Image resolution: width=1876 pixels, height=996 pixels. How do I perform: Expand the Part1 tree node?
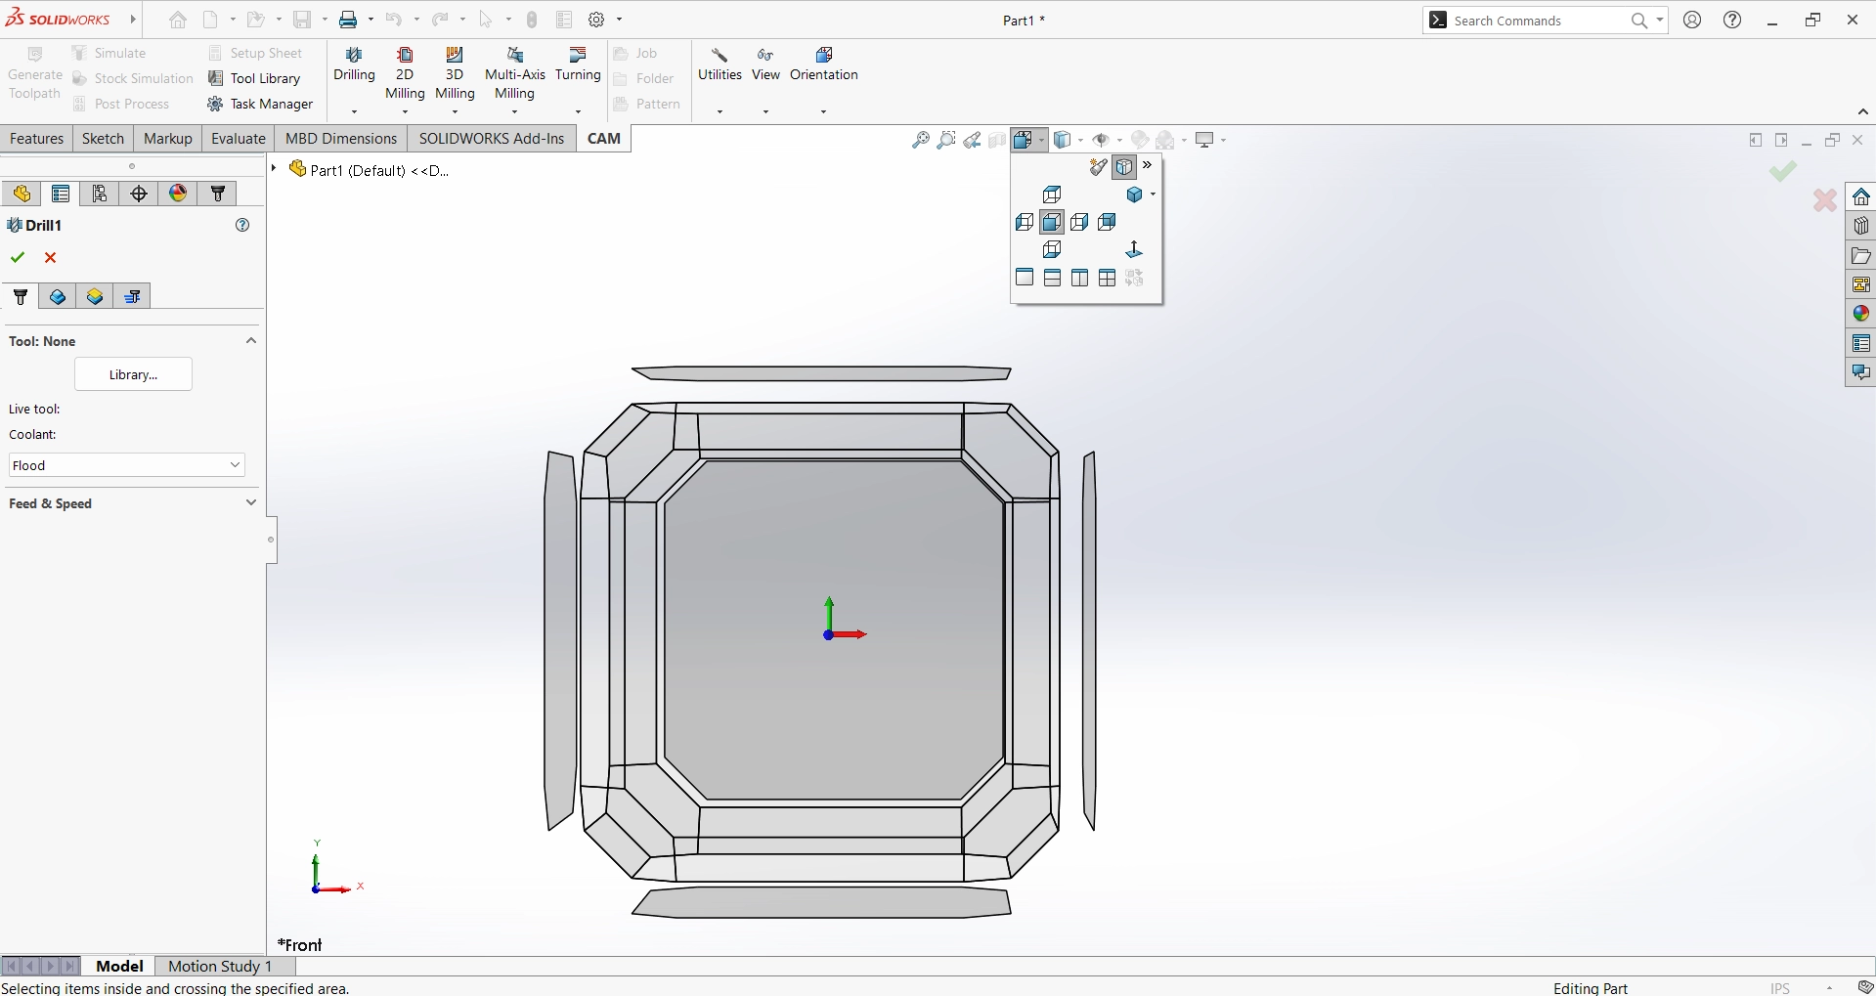275,169
